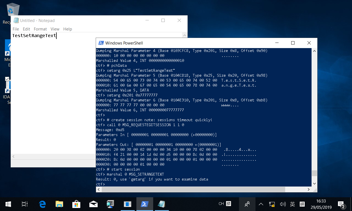Toggle the IME mode indicator 英

coord(292,204)
